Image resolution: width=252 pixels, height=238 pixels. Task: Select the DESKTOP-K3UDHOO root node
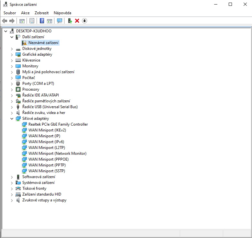(33, 31)
